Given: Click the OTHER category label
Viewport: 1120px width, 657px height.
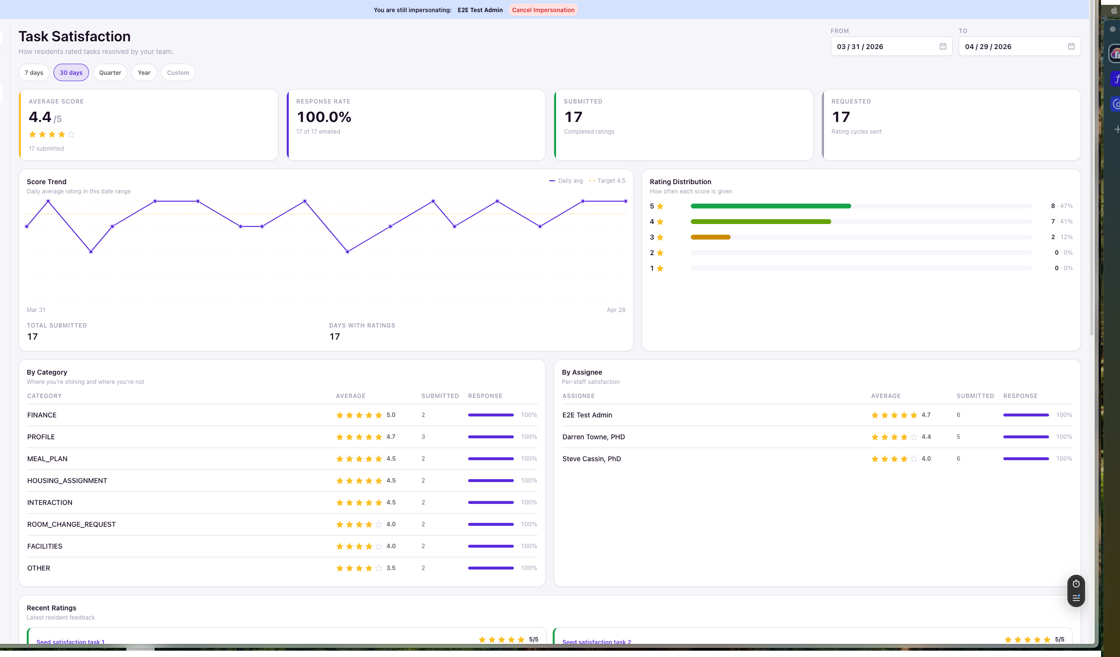Looking at the screenshot, I should 38,568.
